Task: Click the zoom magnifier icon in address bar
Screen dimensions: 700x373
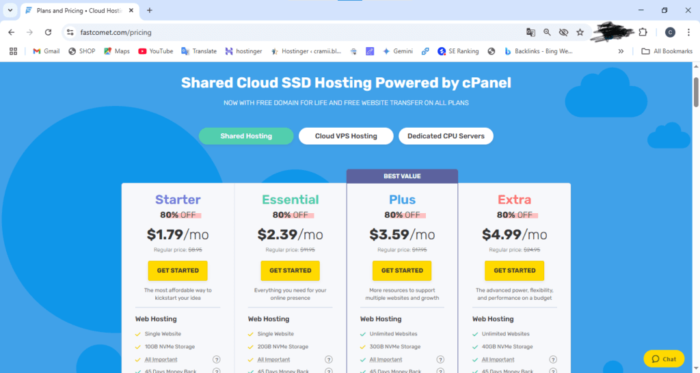Action: [547, 32]
